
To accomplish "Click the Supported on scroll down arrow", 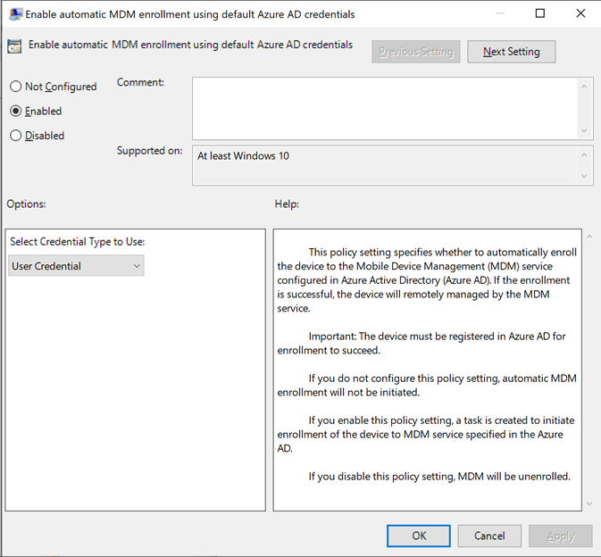I will (584, 176).
